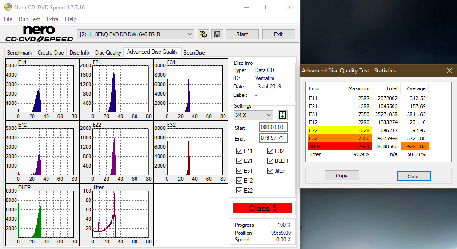Select the E12 row in statistics
The height and width of the screenshot is (249, 457).
[369, 122]
